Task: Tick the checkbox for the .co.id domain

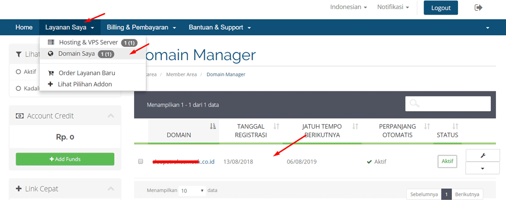Action: [x=140, y=162]
